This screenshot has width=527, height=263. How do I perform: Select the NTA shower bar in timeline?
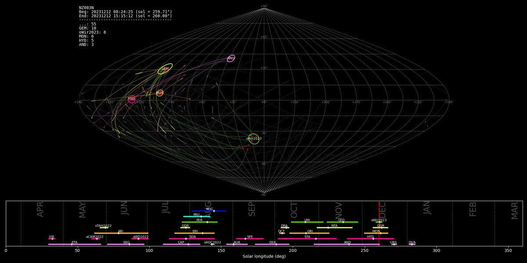[335, 227]
